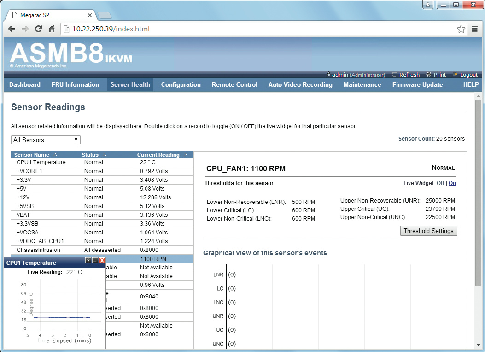Click the Lower Non-Recoverable 500 RPM value

click(x=304, y=202)
